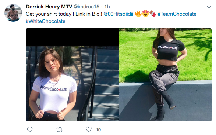The width and height of the screenshot is (216, 135).
Task: Click the reply speech bubble icon
Action: pyautogui.click(x=30, y=129)
